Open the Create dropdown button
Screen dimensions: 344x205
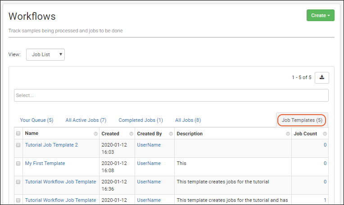pyautogui.click(x=320, y=15)
